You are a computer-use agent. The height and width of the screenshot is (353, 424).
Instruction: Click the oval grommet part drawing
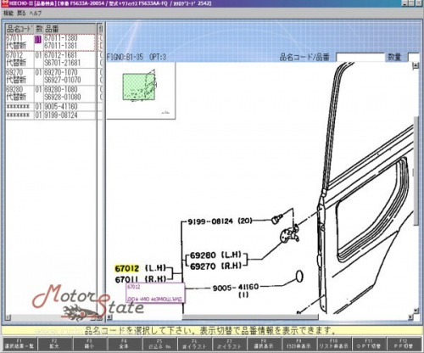tap(299, 276)
